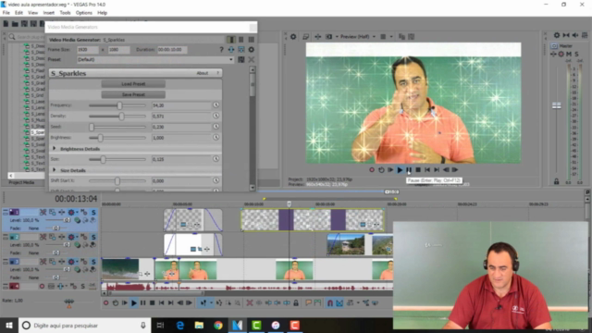Click the Frequency value field 54,20
This screenshot has width=592, height=333.
point(181,105)
